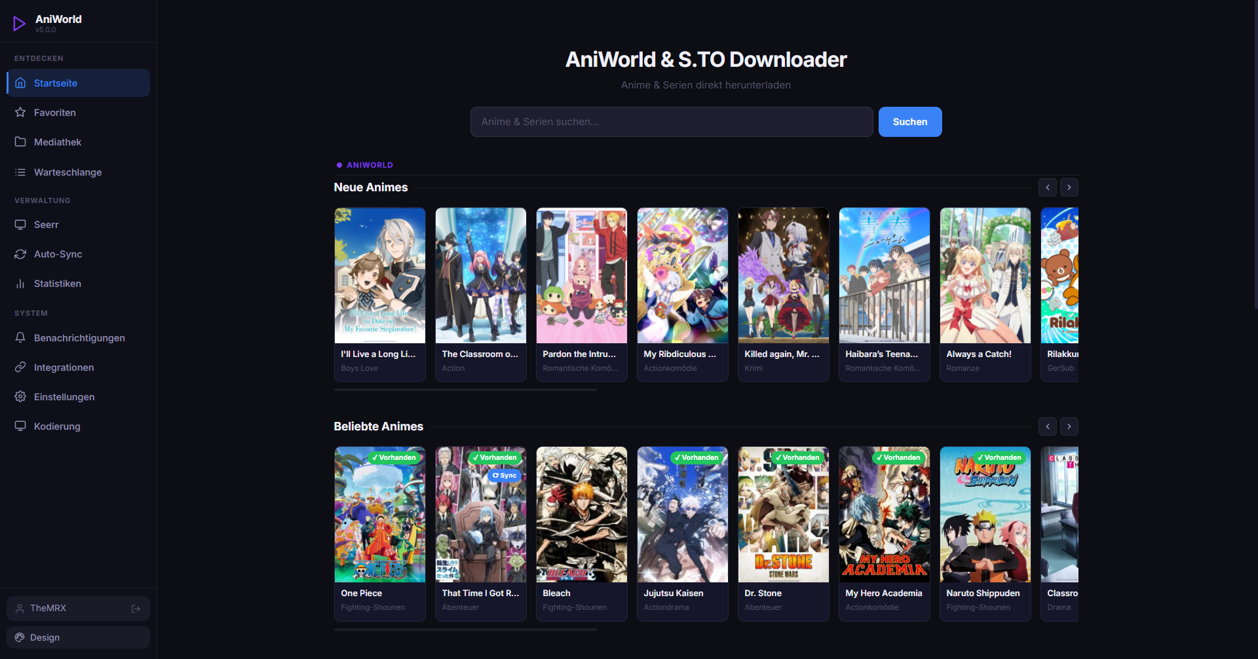Click the Integrationen link icon
The height and width of the screenshot is (659, 1258).
coord(20,367)
